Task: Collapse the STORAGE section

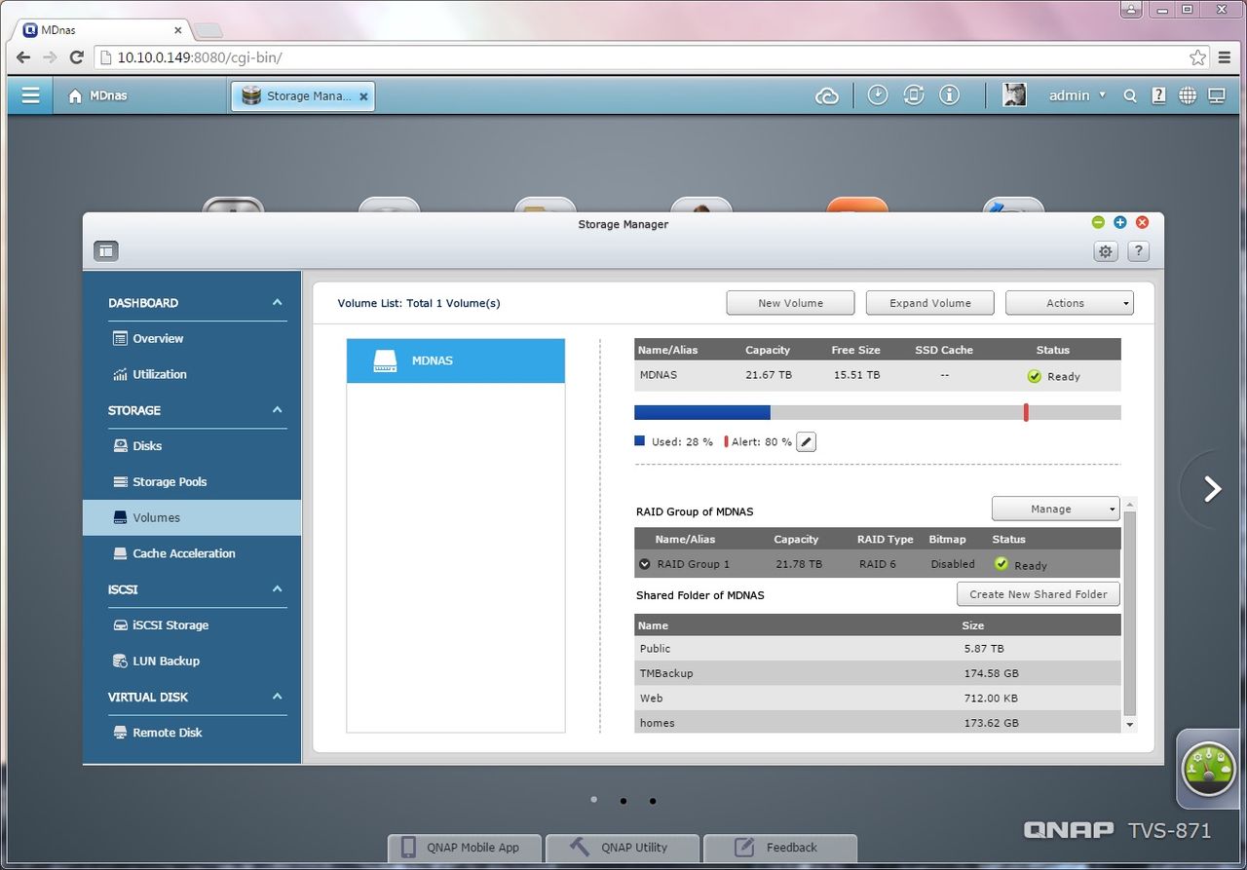Action: pyautogui.click(x=277, y=410)
